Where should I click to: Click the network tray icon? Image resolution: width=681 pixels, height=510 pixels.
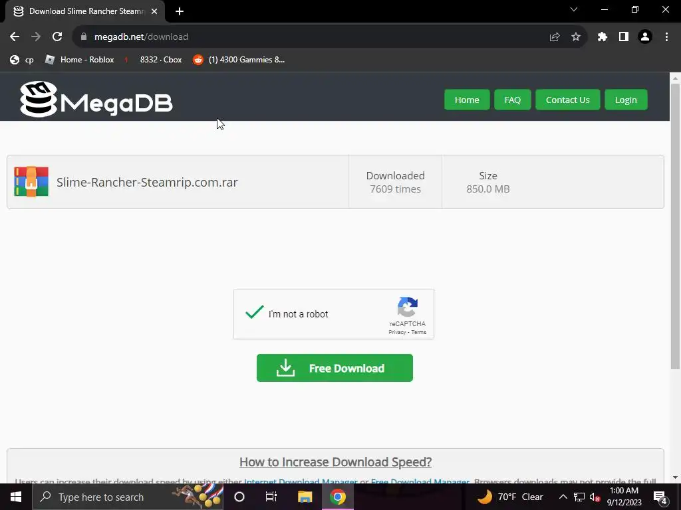(579, 497)
